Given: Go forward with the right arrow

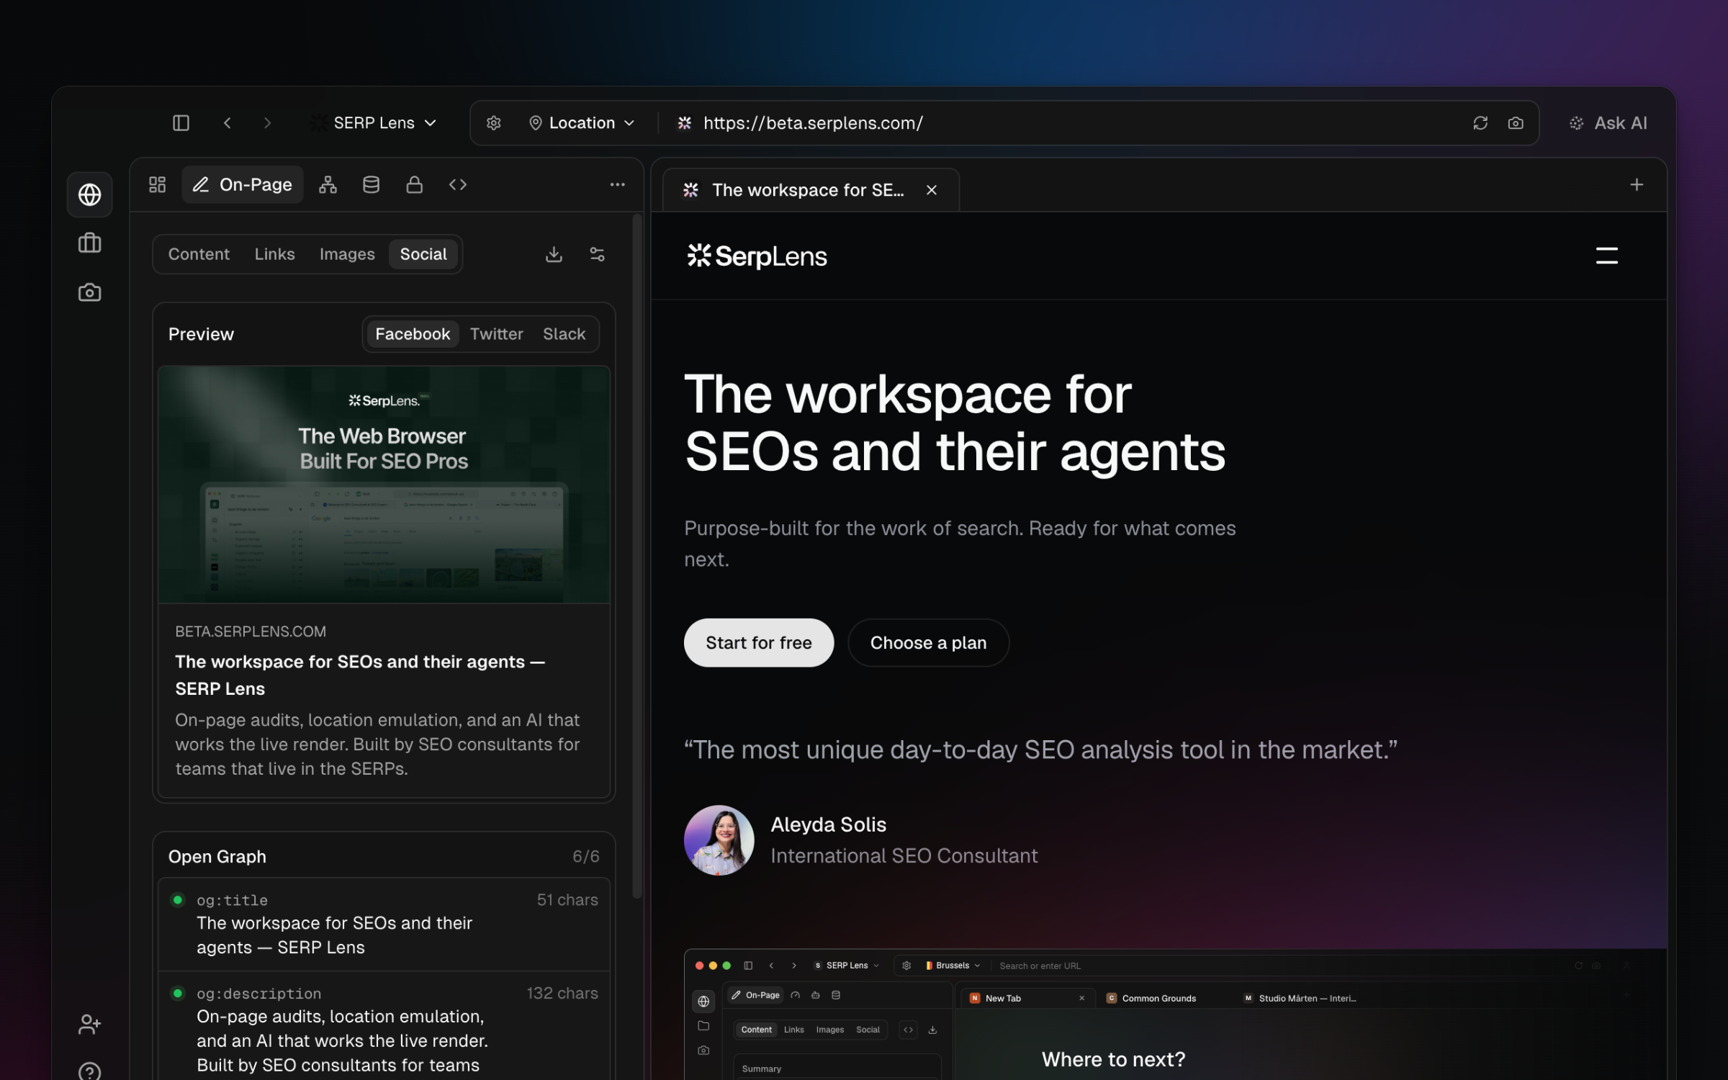Looking at the screenshot, I should coord(267,123).
